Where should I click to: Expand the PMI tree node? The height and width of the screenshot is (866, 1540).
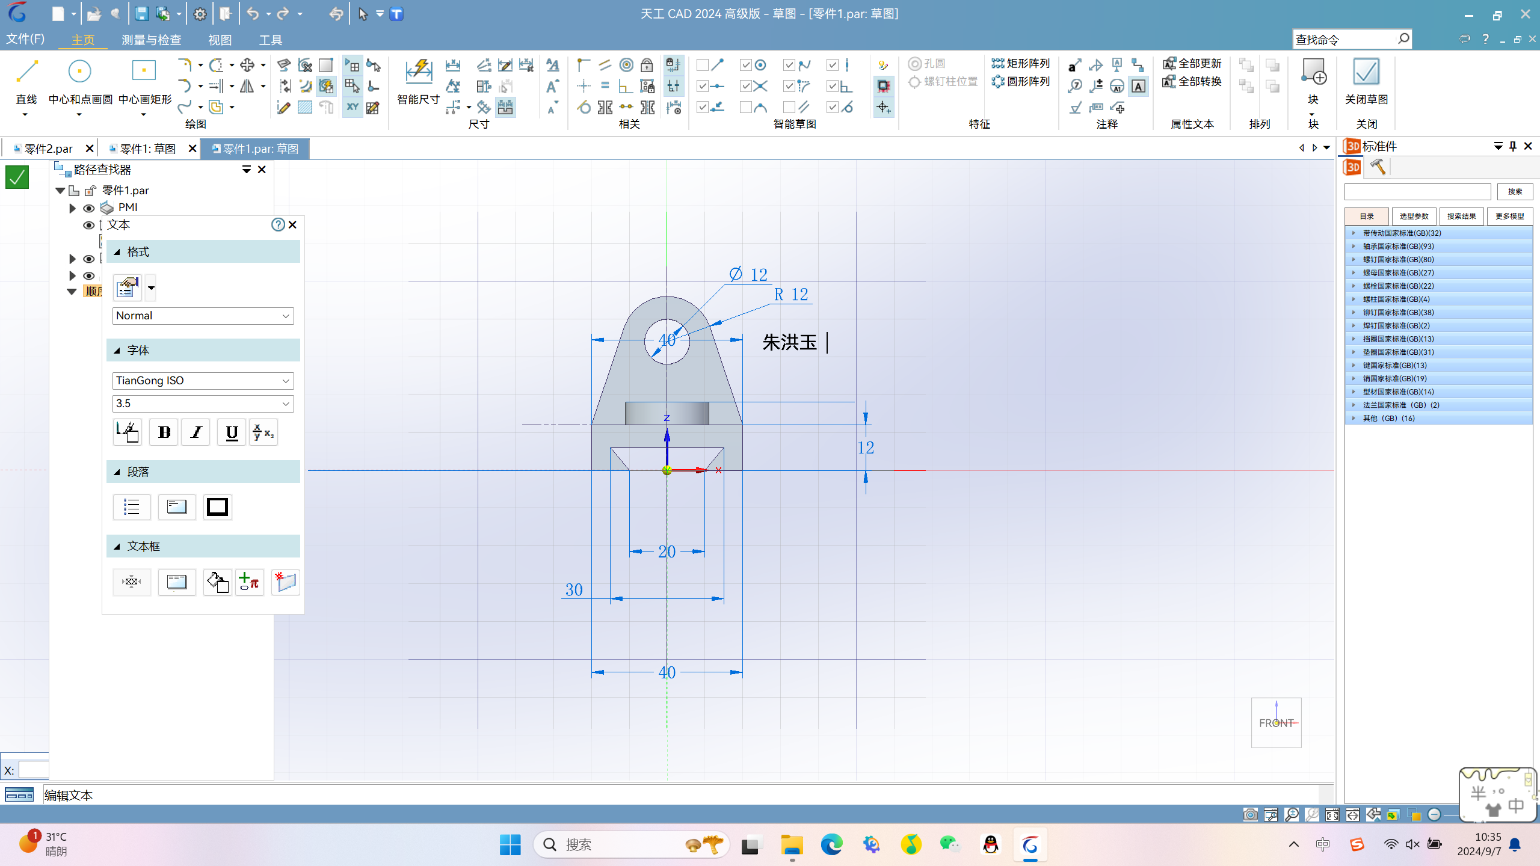point(72,208)
